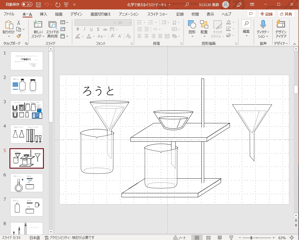Image resolution: width=299 pixels, height=240 pixels.
Task: Switch to the Animations (アニメーション) tab
Action: click(129, 14)
